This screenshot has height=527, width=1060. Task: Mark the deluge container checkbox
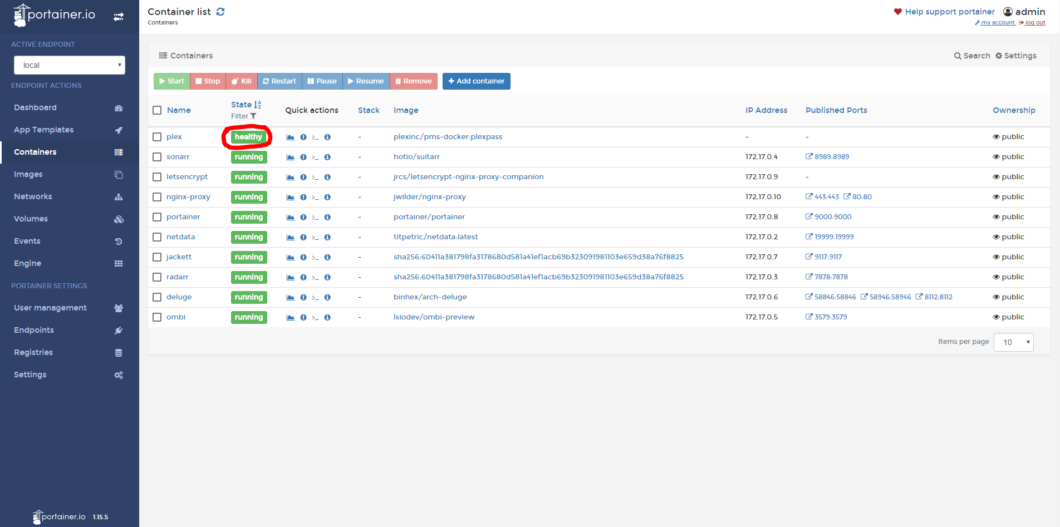[157, 297]
